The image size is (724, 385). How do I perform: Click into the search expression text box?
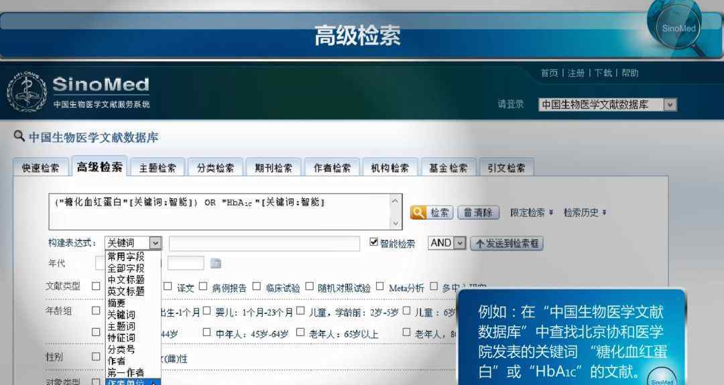click(220, 212)
